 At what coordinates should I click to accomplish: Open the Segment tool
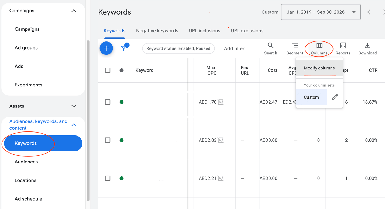click(x=295, y=49)
